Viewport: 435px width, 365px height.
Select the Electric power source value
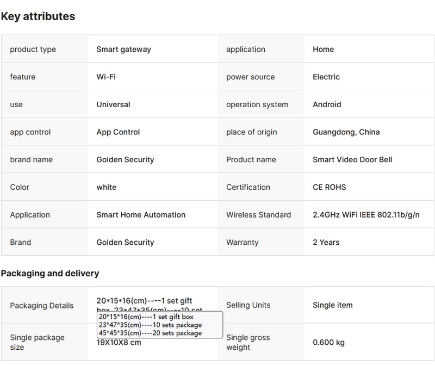(x=326, y=77)
